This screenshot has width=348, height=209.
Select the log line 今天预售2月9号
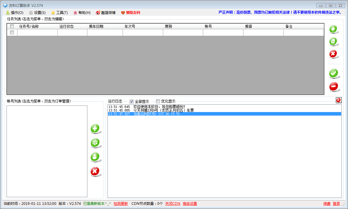click(224, 110)
